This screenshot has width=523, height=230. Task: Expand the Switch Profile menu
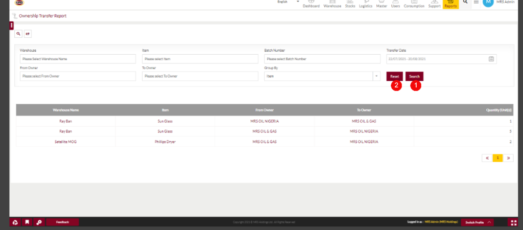pyautogui.click(x=478, y=222)
